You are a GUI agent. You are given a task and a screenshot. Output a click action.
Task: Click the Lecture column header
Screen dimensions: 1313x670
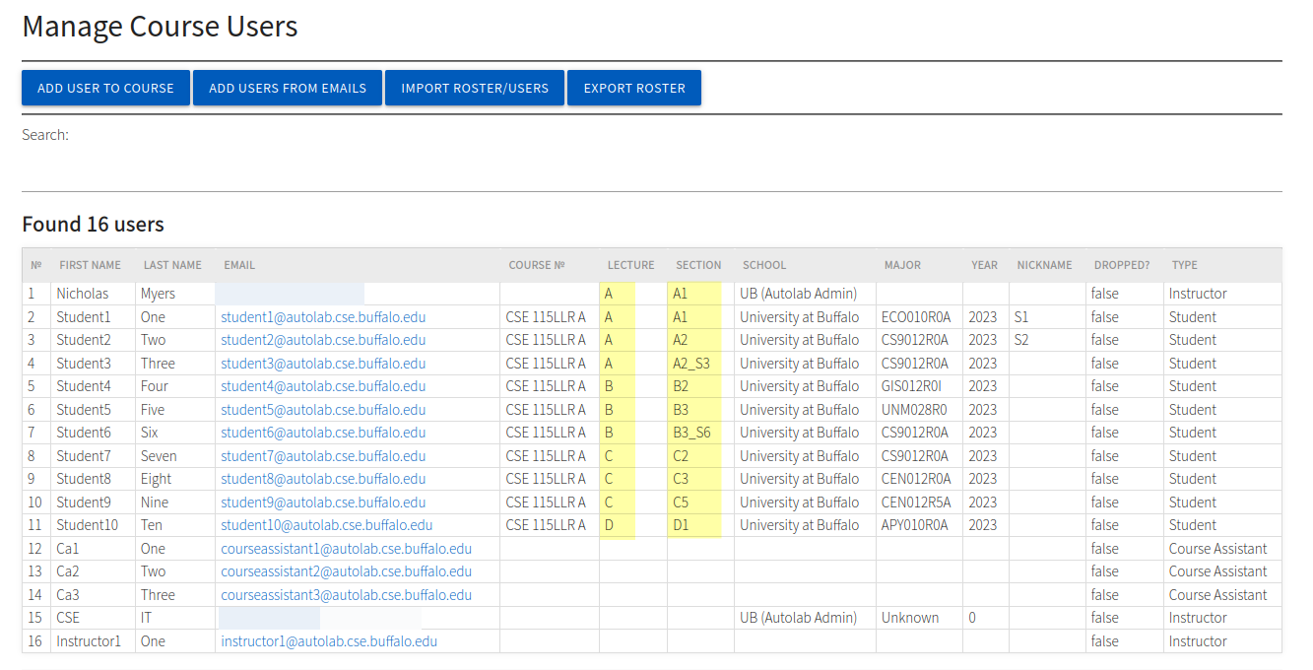[630, 265]
